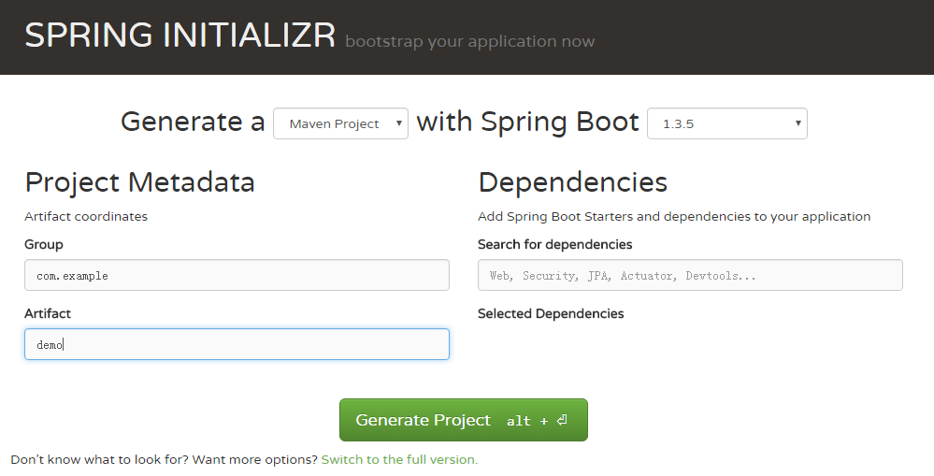Click the Project Metadata heading
The height and width of the screenshot is (476, 934).
click(139, 182)
